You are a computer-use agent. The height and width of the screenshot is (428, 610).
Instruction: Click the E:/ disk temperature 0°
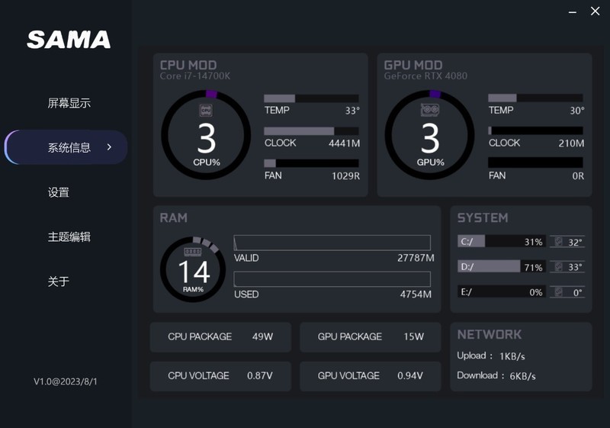[x=578, y=293]
